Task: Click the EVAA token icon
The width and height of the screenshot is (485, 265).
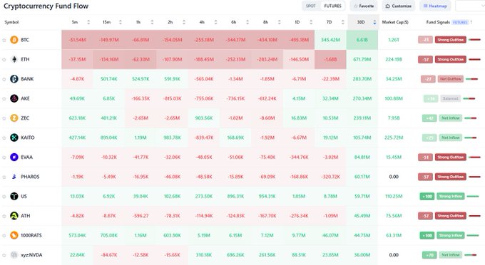Action: tap(14, 157)
